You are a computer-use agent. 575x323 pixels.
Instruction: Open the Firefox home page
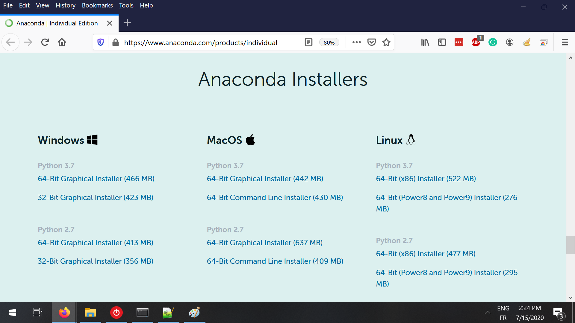[62, 42]
